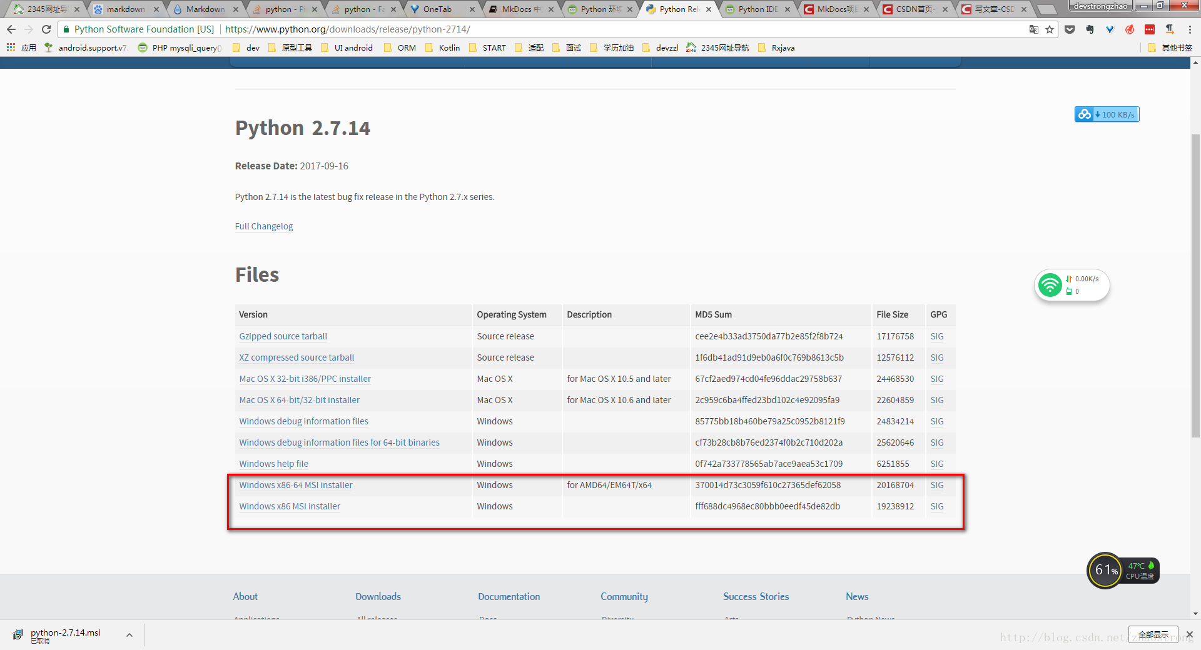
Task: Open the PHP mysqli_query bookmark
Action: point(180,47)
